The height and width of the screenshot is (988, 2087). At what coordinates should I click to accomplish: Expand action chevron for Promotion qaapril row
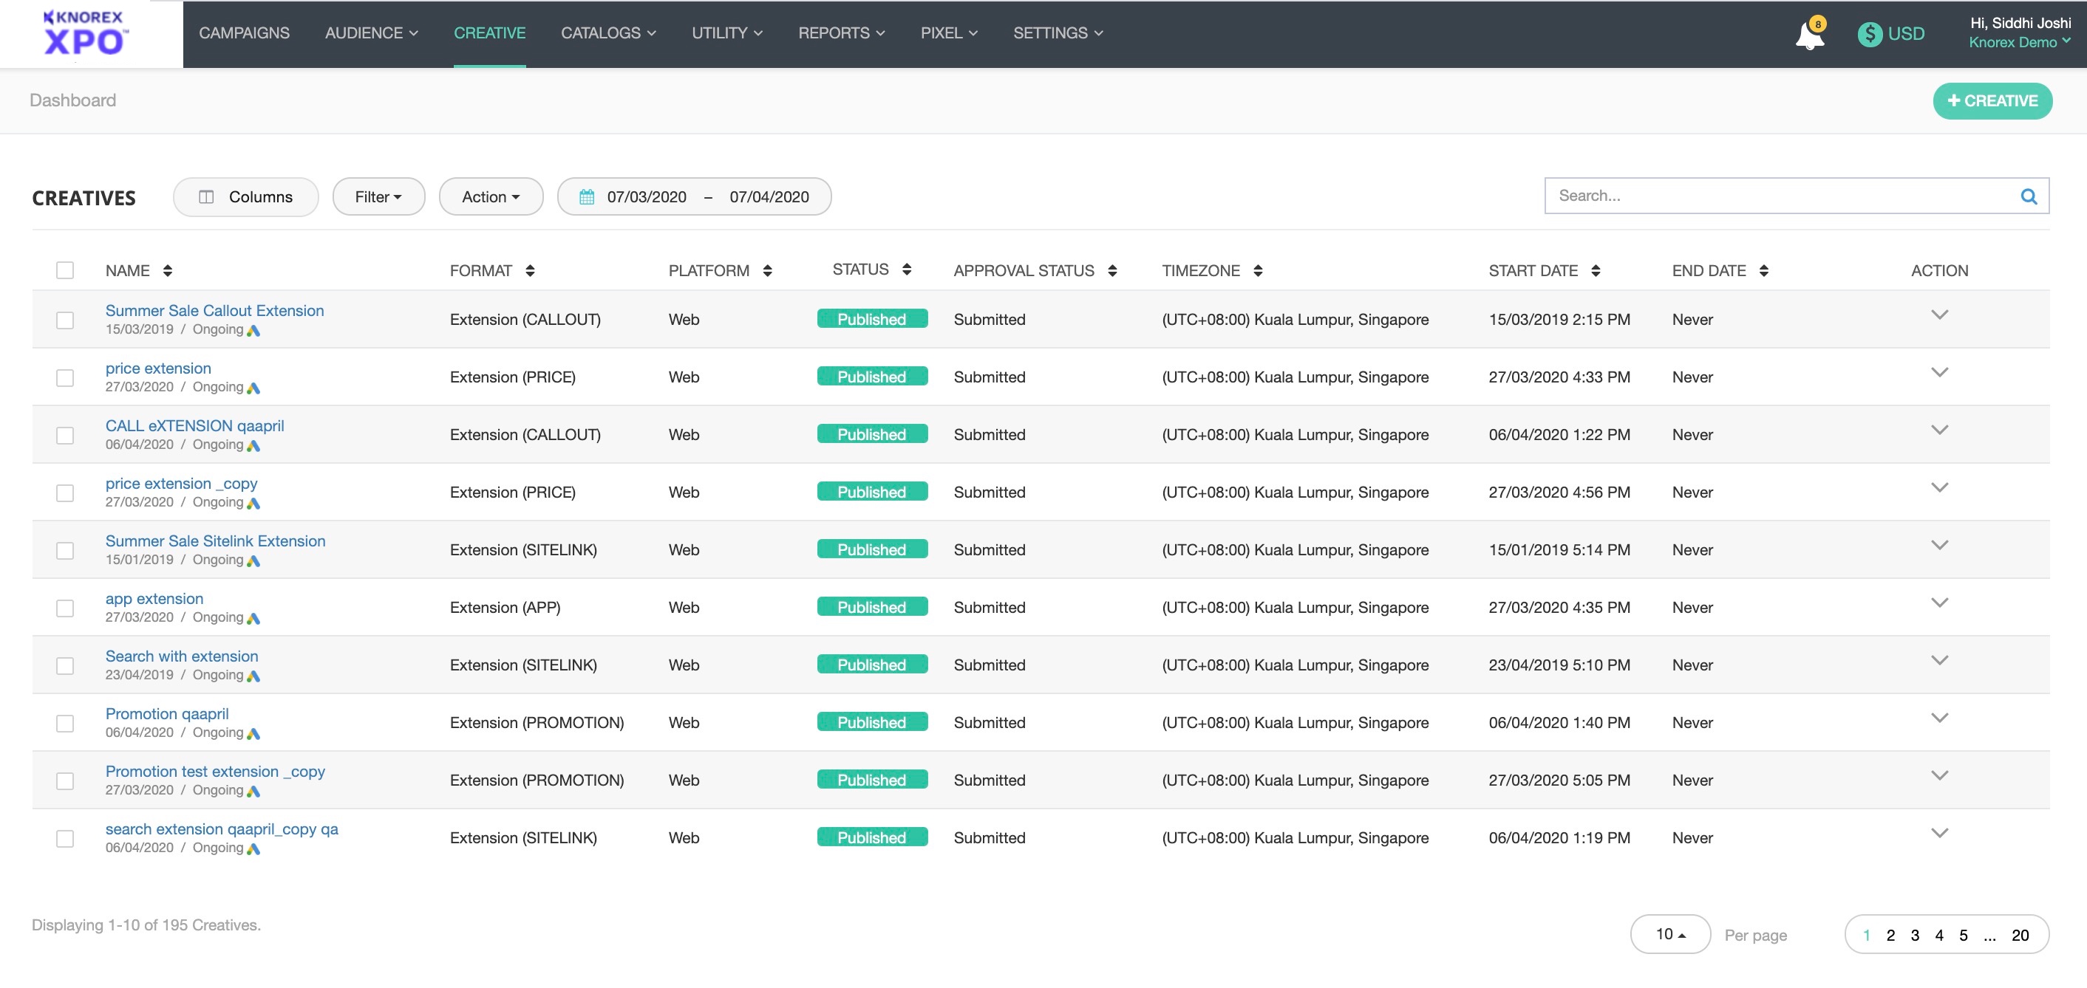pos(1938,718)
